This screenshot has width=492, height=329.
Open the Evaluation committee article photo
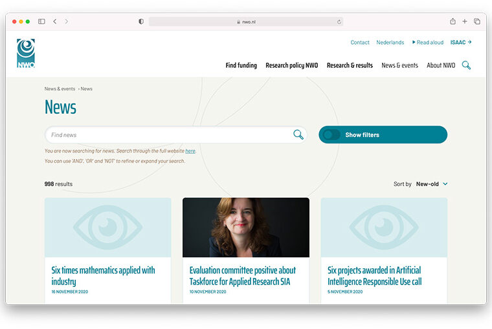pos(246,228)
